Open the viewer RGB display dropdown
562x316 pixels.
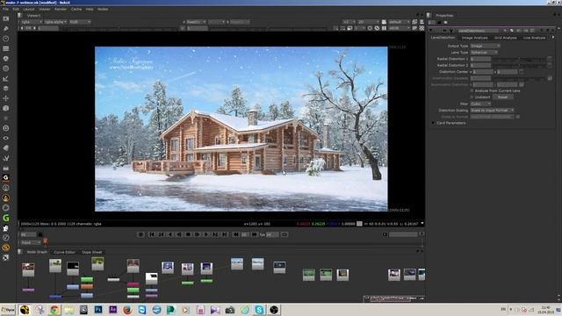[80, 22]
